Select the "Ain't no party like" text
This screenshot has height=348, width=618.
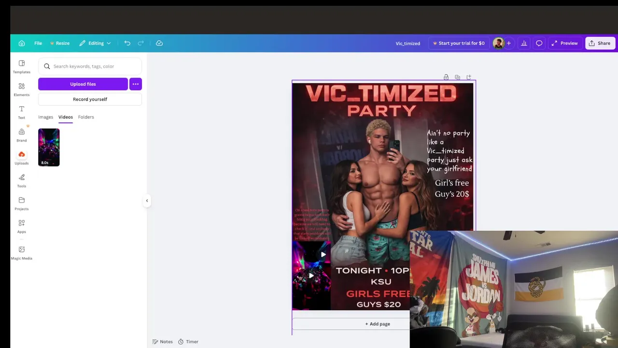[x=449, y=151]
